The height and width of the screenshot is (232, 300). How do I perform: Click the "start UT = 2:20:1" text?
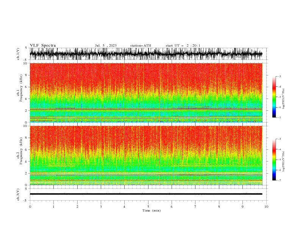[x=183, y=45]
